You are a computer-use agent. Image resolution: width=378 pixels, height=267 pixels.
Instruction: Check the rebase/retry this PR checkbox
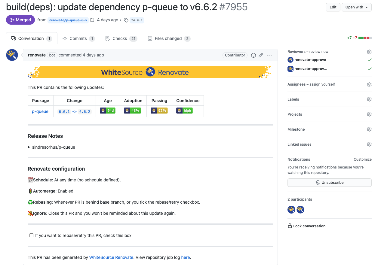[x=31, y=235]
